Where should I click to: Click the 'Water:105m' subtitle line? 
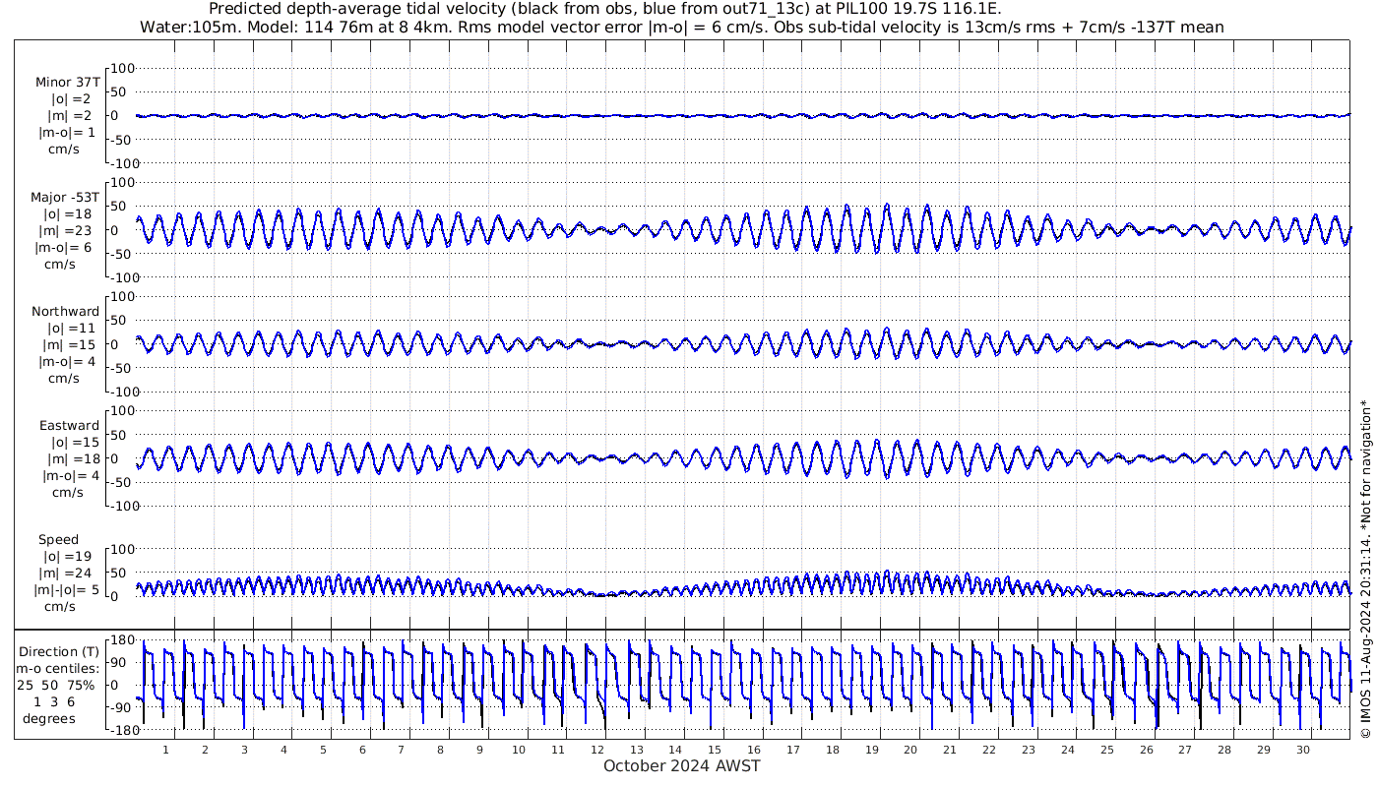coord(681,28)
